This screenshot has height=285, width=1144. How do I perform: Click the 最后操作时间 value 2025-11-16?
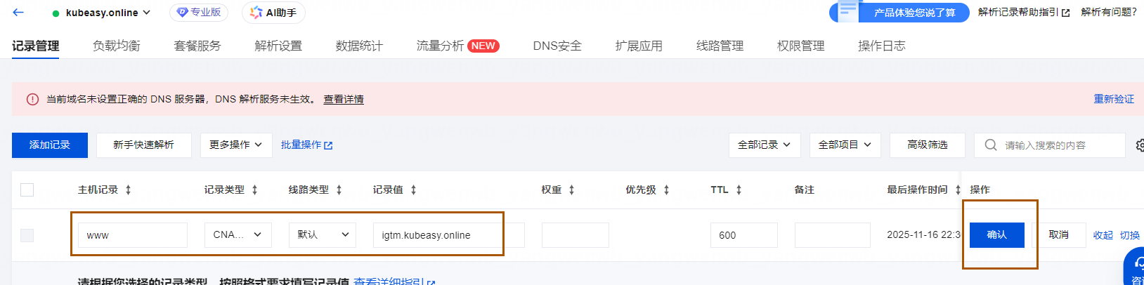[924, 234]
